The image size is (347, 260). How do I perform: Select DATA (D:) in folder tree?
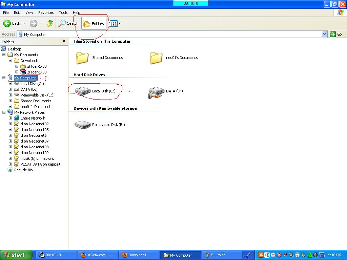29,89
